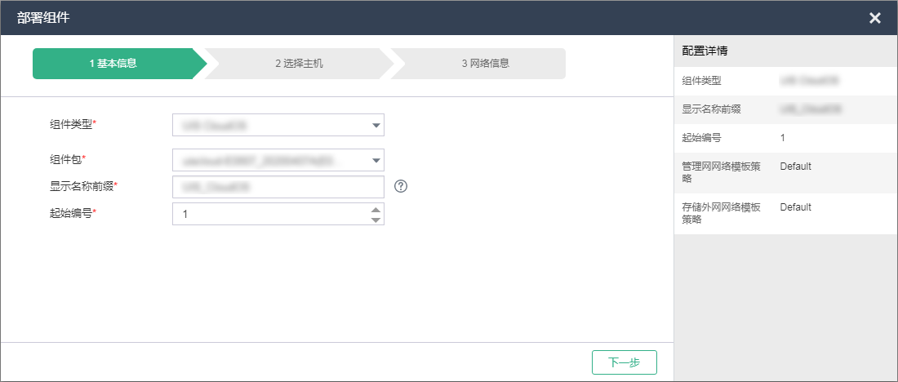This screenshot has height=382, width=898.
Task: Click the help icon beside 显示名称前缀
Action: pos(400,186)
